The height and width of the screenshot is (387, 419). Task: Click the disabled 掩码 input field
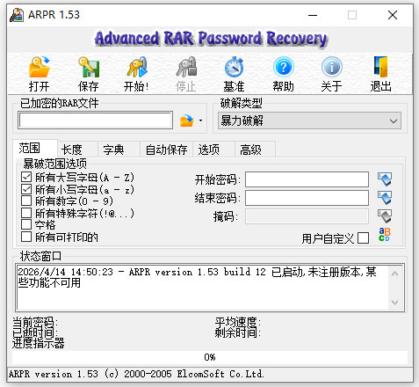pyautogui.click(x=307, y=216)
